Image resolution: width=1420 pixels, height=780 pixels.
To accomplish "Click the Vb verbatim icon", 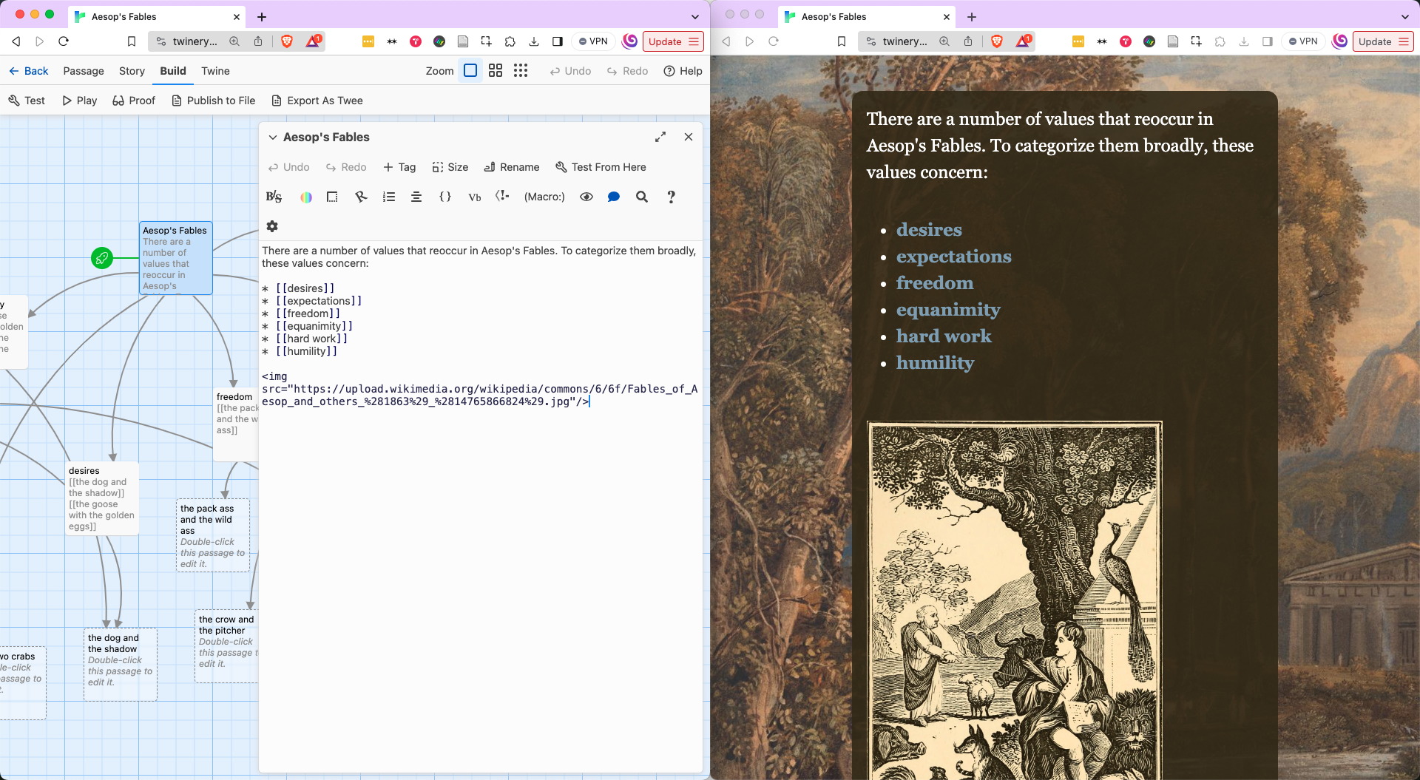I will pyautogui.click(x=475, y=197).
